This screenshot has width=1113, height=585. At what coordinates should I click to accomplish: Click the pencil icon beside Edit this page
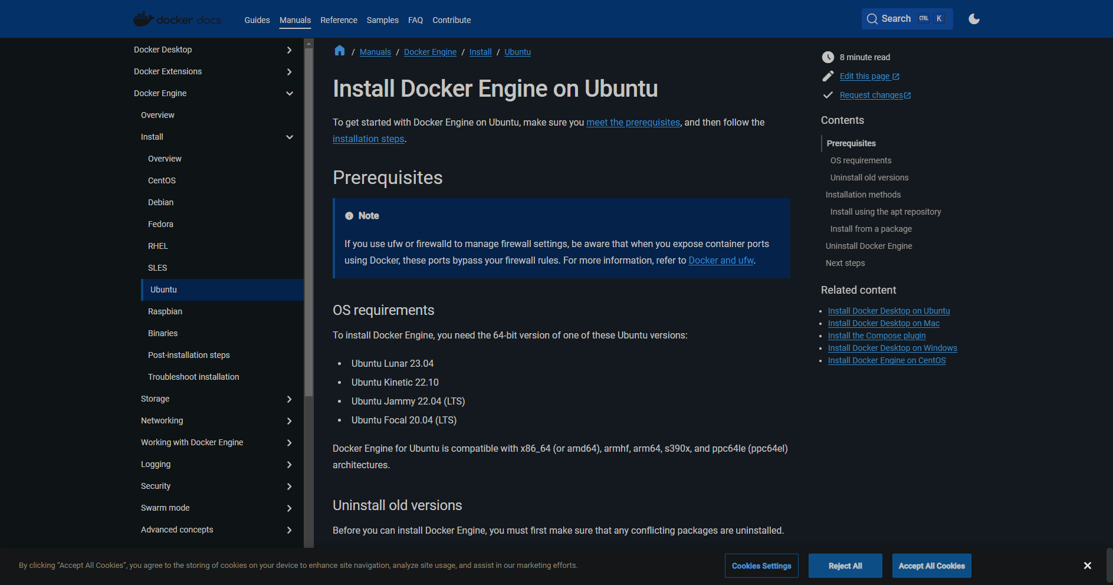(x=828, y=76)
